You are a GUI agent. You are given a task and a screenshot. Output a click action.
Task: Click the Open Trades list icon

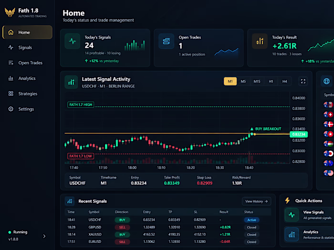(x=10, y=63)
